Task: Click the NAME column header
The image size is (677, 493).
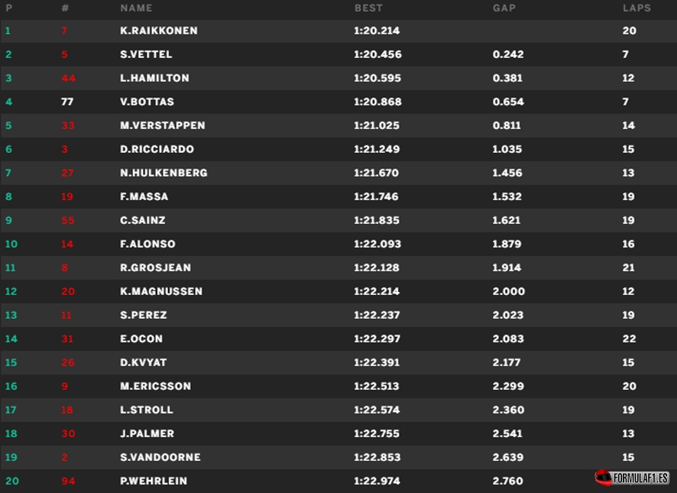Action: point(136,8)
